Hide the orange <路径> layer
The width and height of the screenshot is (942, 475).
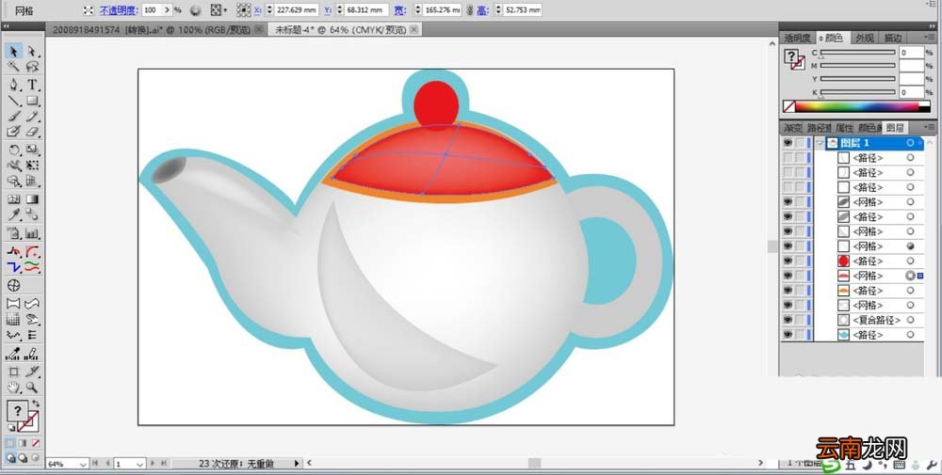click(x=788, y=291)
